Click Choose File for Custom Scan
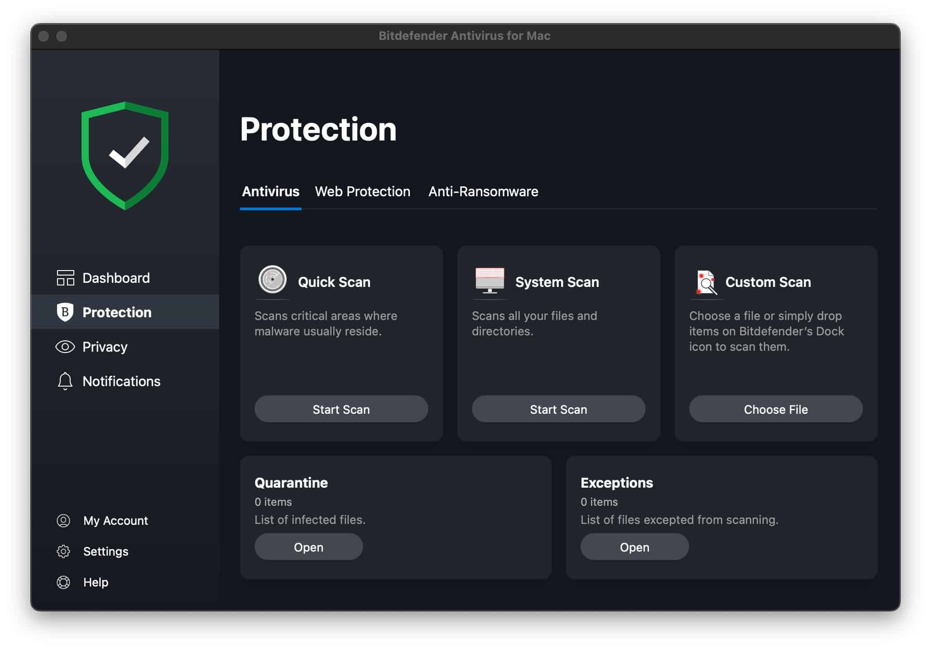The image size is (931, 649). pos(776,409)
